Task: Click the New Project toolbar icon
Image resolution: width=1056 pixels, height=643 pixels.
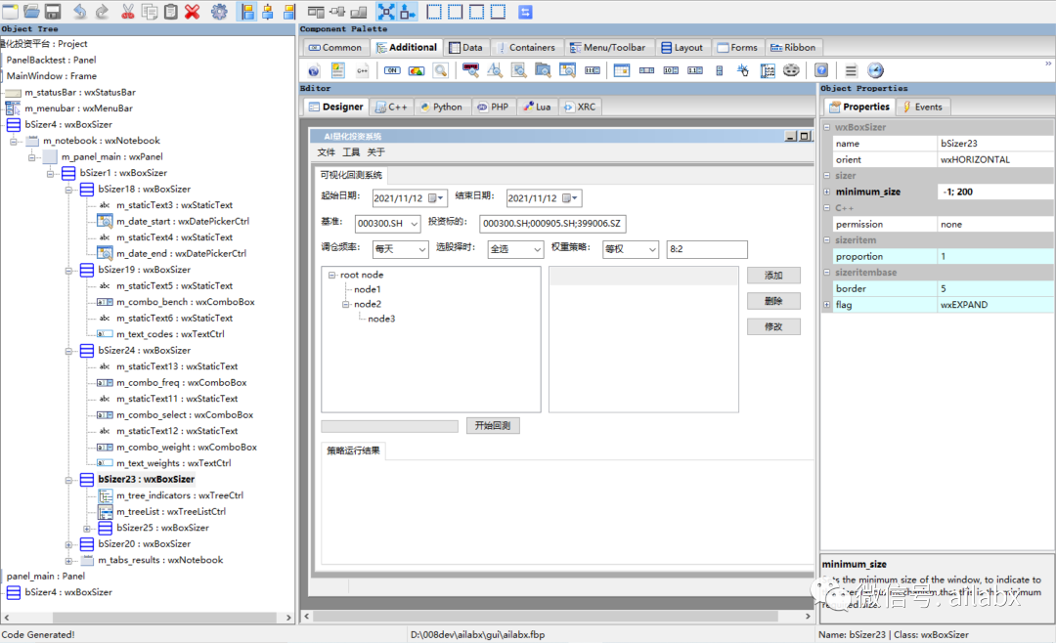Action: point(10,11)
